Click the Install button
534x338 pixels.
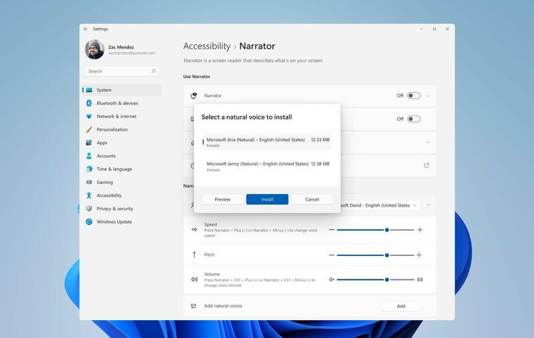pos(267,199)
